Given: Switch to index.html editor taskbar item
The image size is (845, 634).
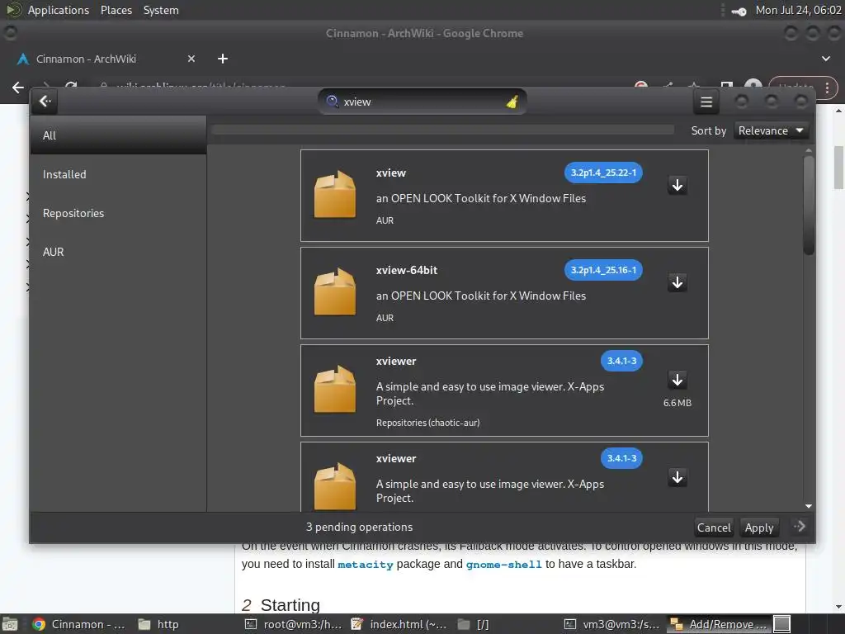Looking at the screenshot, I should (399, 624).
